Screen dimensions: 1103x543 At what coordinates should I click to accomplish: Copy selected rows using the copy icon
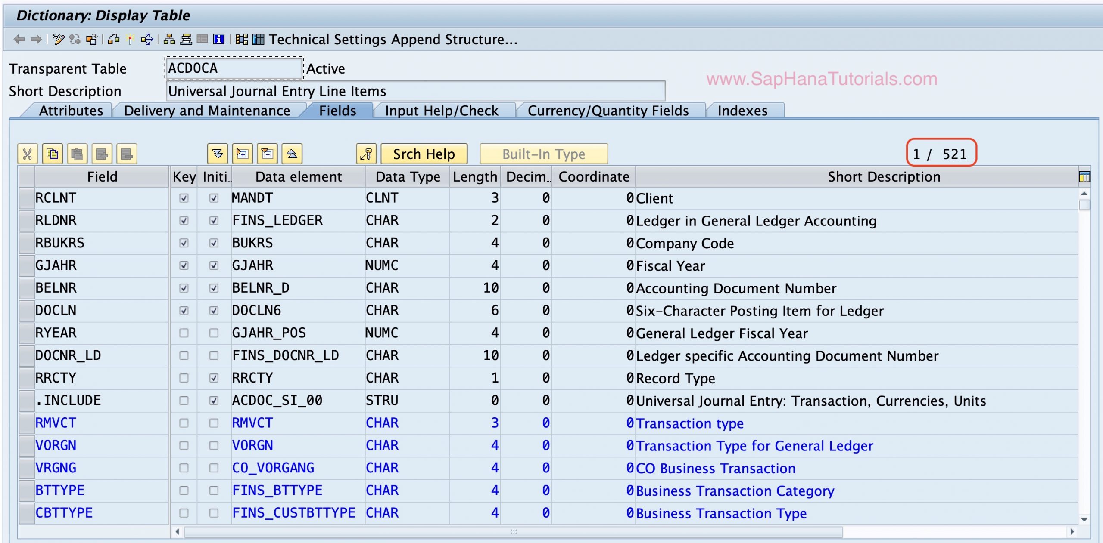pyautogui.click(x=53, y=154)
